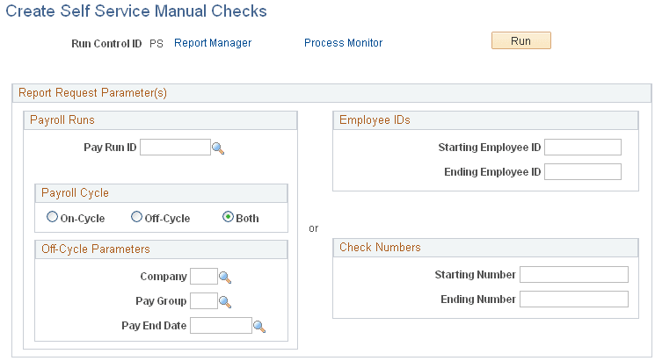Focus the Company input field
Viewport: 655px width, 361px height.
click(x=204, y=277)
